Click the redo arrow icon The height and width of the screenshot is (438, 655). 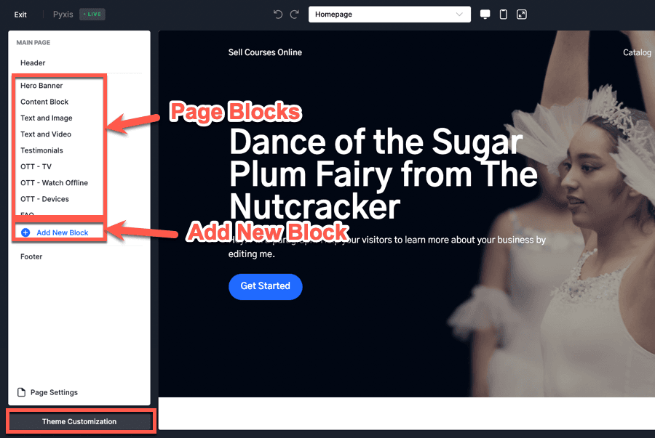[x=295, y=15]
